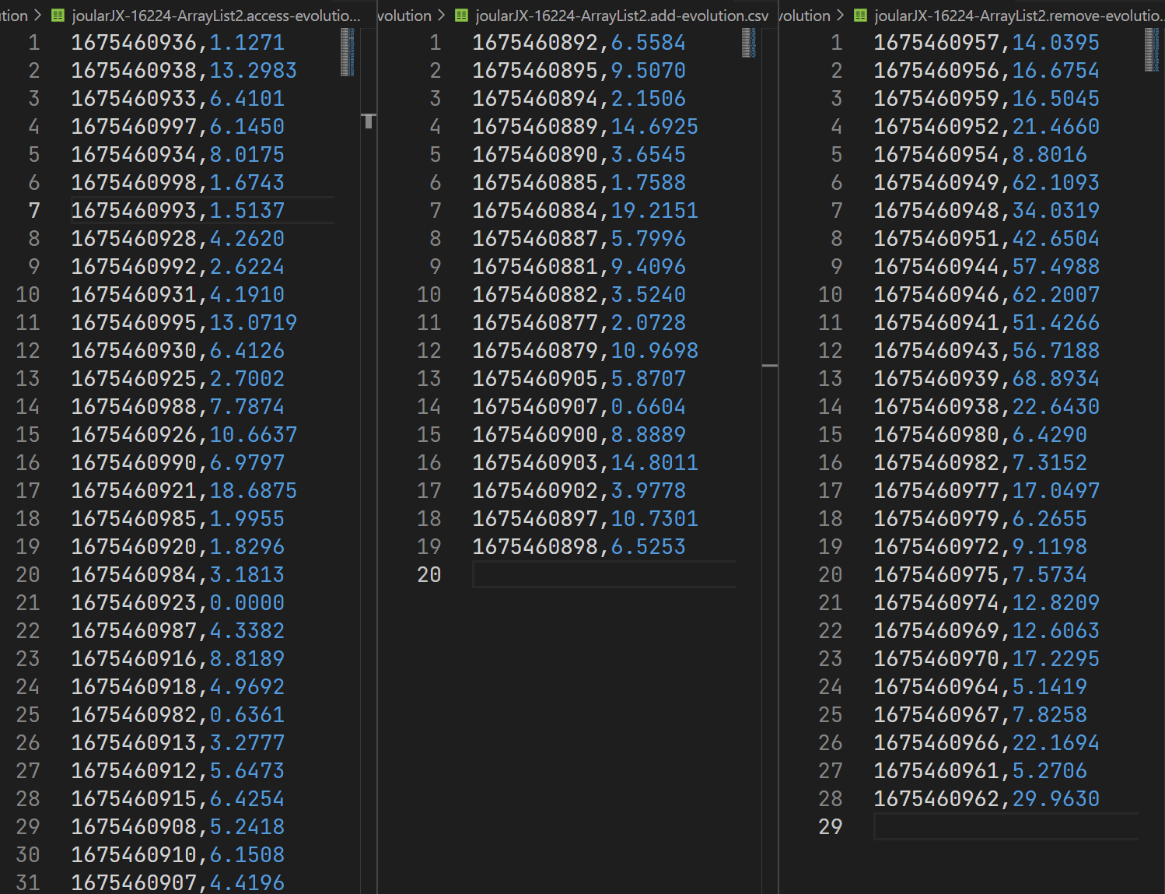Click the row 1675460889,14.6925
Image resolution: width=1165 pixels, height=894 pixels.
[x=586, y=127]
